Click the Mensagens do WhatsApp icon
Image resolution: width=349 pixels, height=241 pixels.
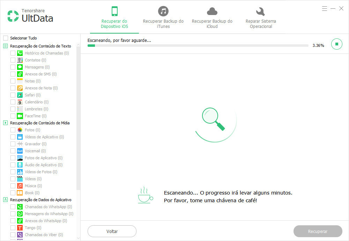20,214
